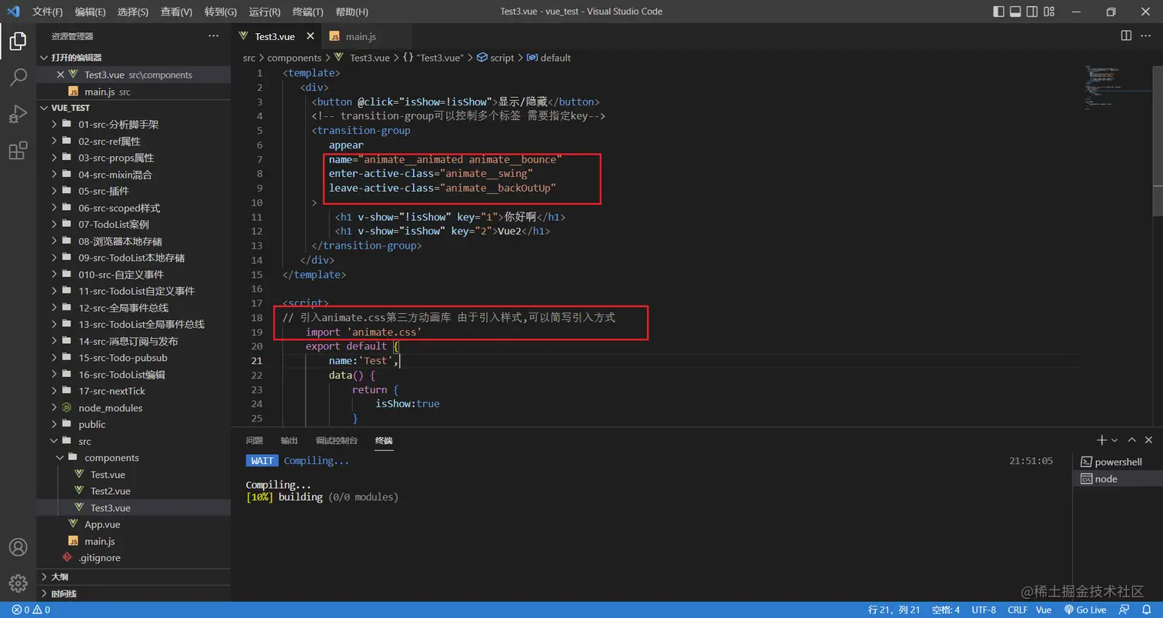The width and height of the screenshot is (1163, 618).
Task: Change encoding via UTF-8 status item
Action: click(x=983, y=610)
